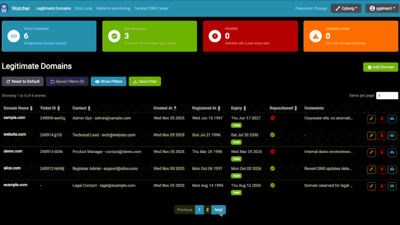Image resolution: width=400 pixels, height=225 pixels.
Task: Export sample.com to cloud icon
Action: (392, 119)
